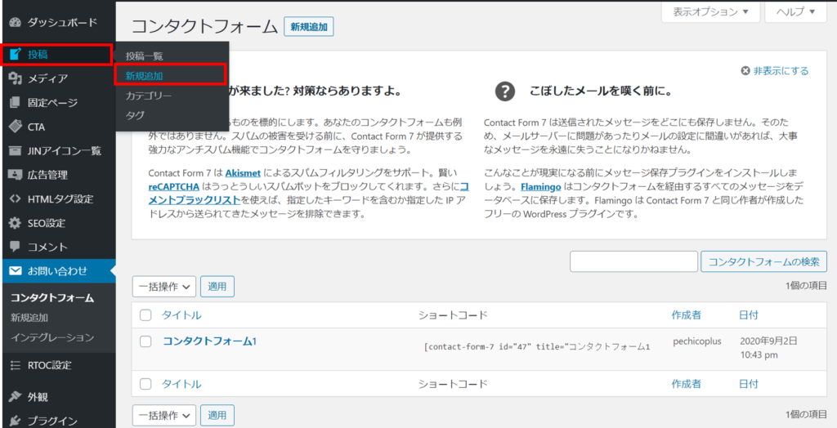Sort by 作成者 in table footer

pyautogui.click(x=687, y=384)
